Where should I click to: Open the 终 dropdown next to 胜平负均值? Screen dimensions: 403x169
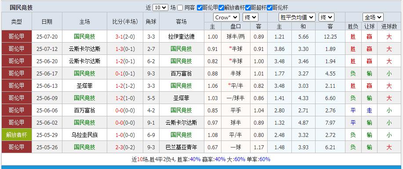pos(327,18)
